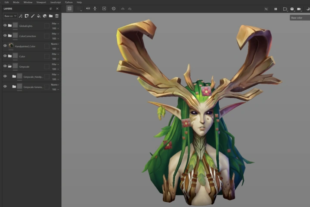
Task: Open Greyscale_Handp... blend mode dropdown
Action: coord(56,75)
